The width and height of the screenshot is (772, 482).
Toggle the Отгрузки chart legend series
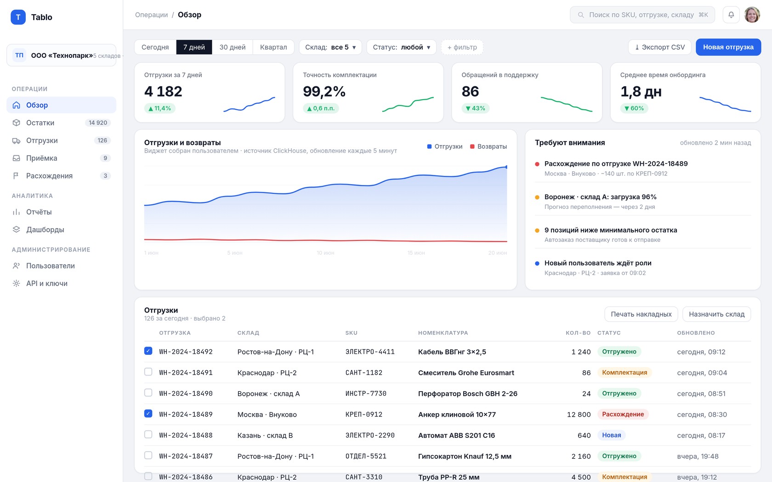[x=445, y=146]
